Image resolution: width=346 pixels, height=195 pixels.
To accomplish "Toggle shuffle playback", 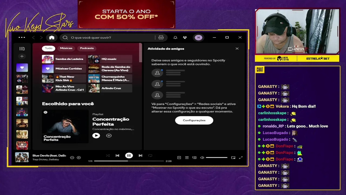I will [x=108, y=155].
